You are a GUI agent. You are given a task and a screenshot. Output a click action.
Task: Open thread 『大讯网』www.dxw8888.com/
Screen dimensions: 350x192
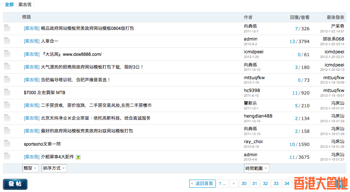pyautogui.click(x=72, y=54)
